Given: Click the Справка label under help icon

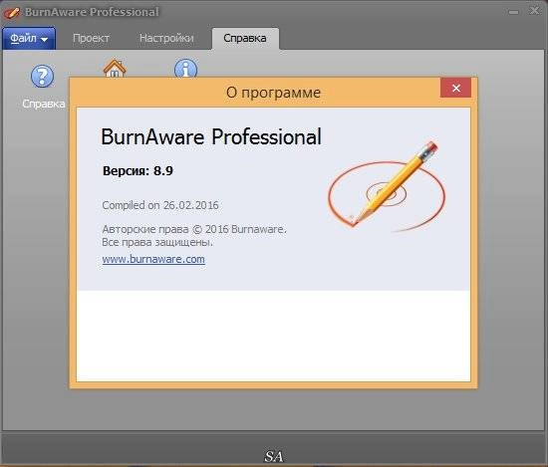Looking at the screenshot, I should (x=43, y=104).
